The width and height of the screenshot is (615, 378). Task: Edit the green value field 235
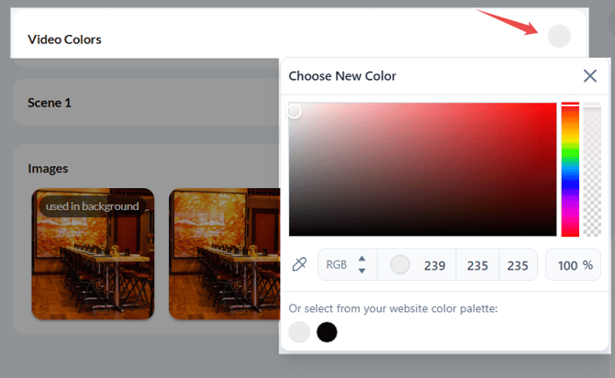pyautogui.click(x=477, y=265)
